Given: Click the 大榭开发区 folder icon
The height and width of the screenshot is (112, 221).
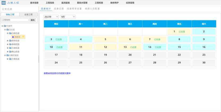Looking at the screenshot, I should pos(8,55).
